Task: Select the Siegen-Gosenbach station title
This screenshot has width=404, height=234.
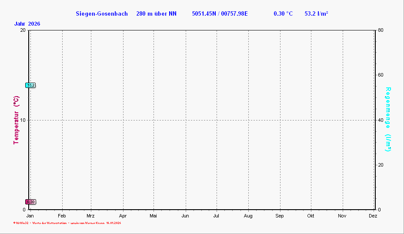Action: click(x=102, y=13)
